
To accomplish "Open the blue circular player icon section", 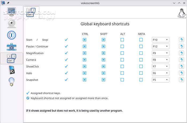I will pyautogui.click(x=11, y=35).
